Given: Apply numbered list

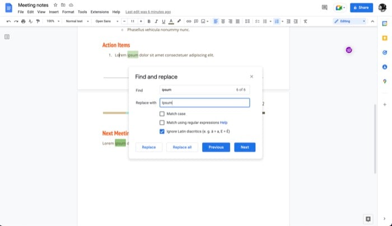Looking at the screenshot, I should [x=277, y=21].
